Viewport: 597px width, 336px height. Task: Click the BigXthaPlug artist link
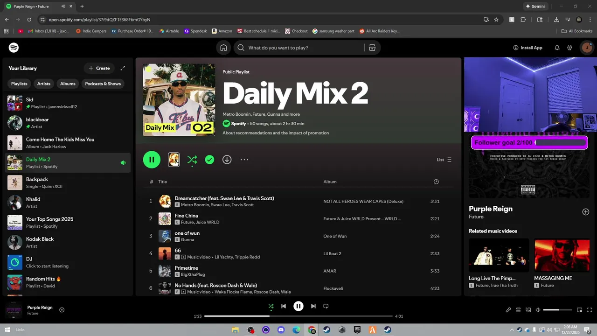tap(193, 274)
